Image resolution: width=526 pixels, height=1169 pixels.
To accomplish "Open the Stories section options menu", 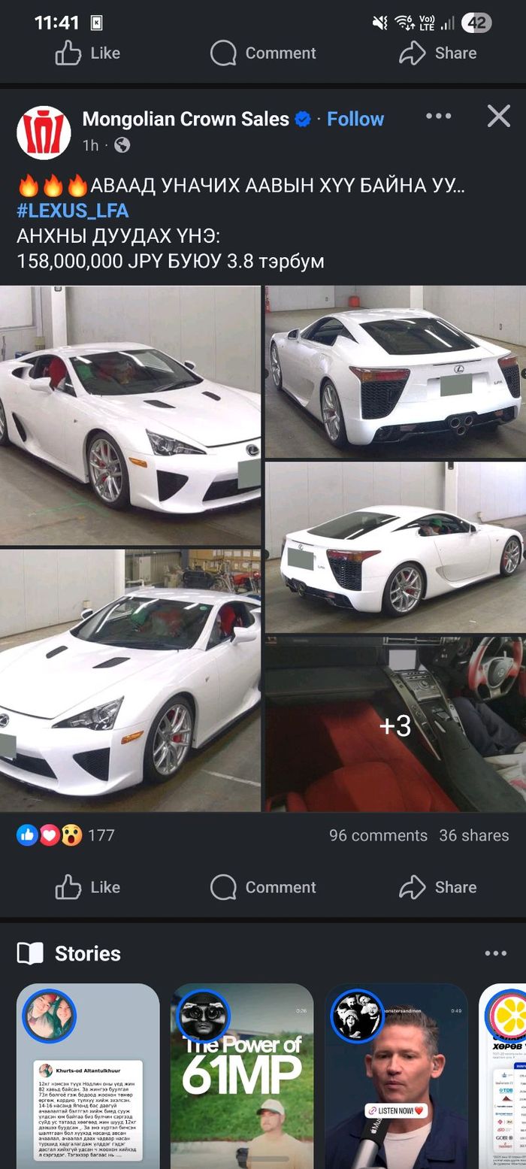I will (495, 953).
